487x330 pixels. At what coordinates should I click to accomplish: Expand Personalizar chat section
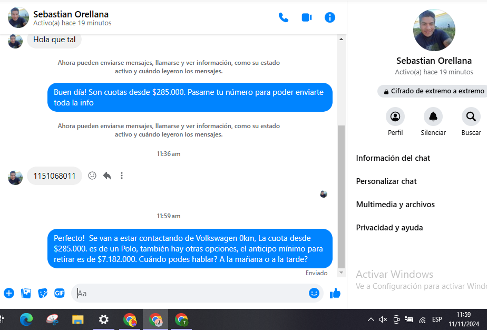(x=386, y=181)
